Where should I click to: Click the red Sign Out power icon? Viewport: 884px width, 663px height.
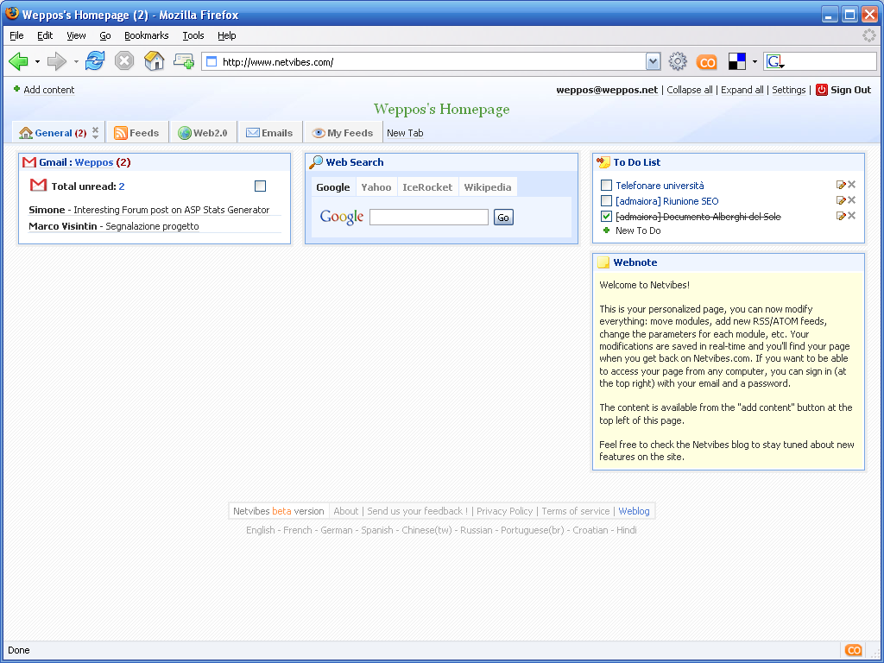[822, 90]
